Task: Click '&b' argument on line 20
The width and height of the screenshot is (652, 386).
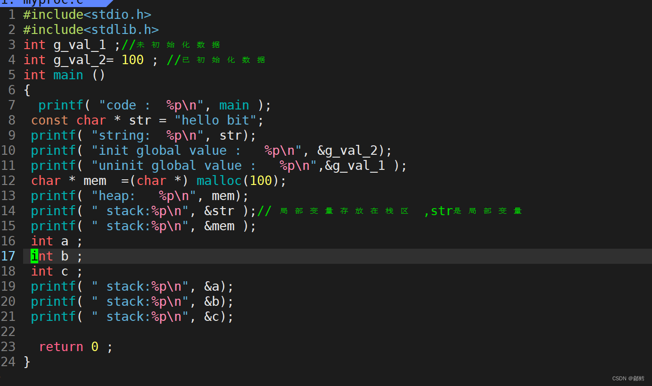Action: pyautogui.click(x=212, y=301)
